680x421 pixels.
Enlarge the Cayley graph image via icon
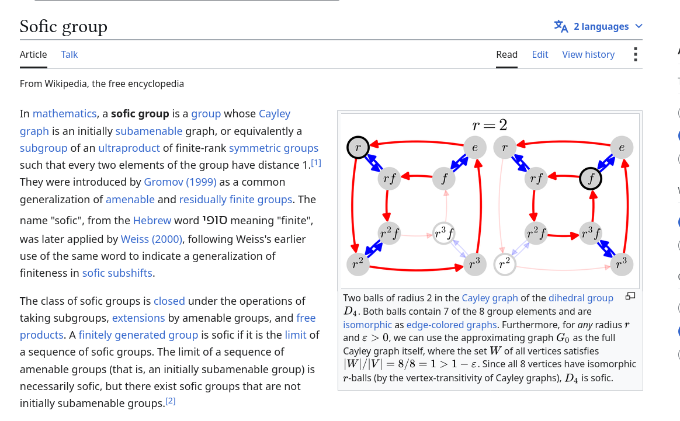click(630, 297)
